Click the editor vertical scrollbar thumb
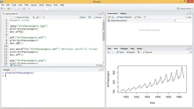This screenshot has width=194, height=109. coord(104,31)
